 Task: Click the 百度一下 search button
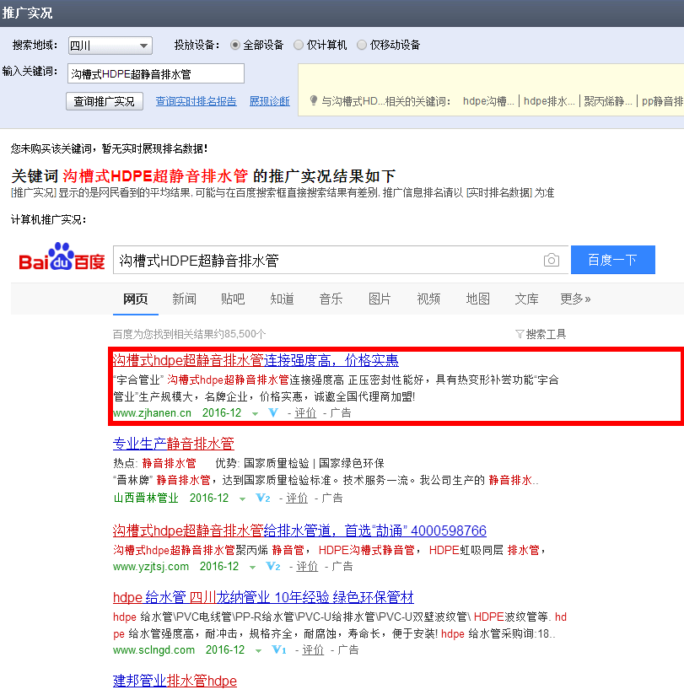pos(612,260)
